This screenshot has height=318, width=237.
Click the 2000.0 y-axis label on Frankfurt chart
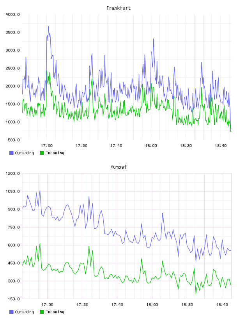click(12, 86)
